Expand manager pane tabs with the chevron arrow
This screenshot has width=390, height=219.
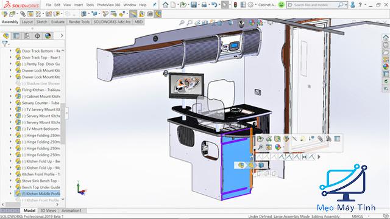pyautogui.click(x=62, y=36)
